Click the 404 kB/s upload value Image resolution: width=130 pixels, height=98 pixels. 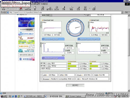[105, 35]
